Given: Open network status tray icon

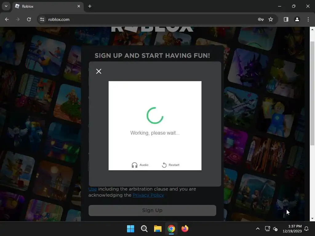Looking at the screenshot, I should pos(267,229).
